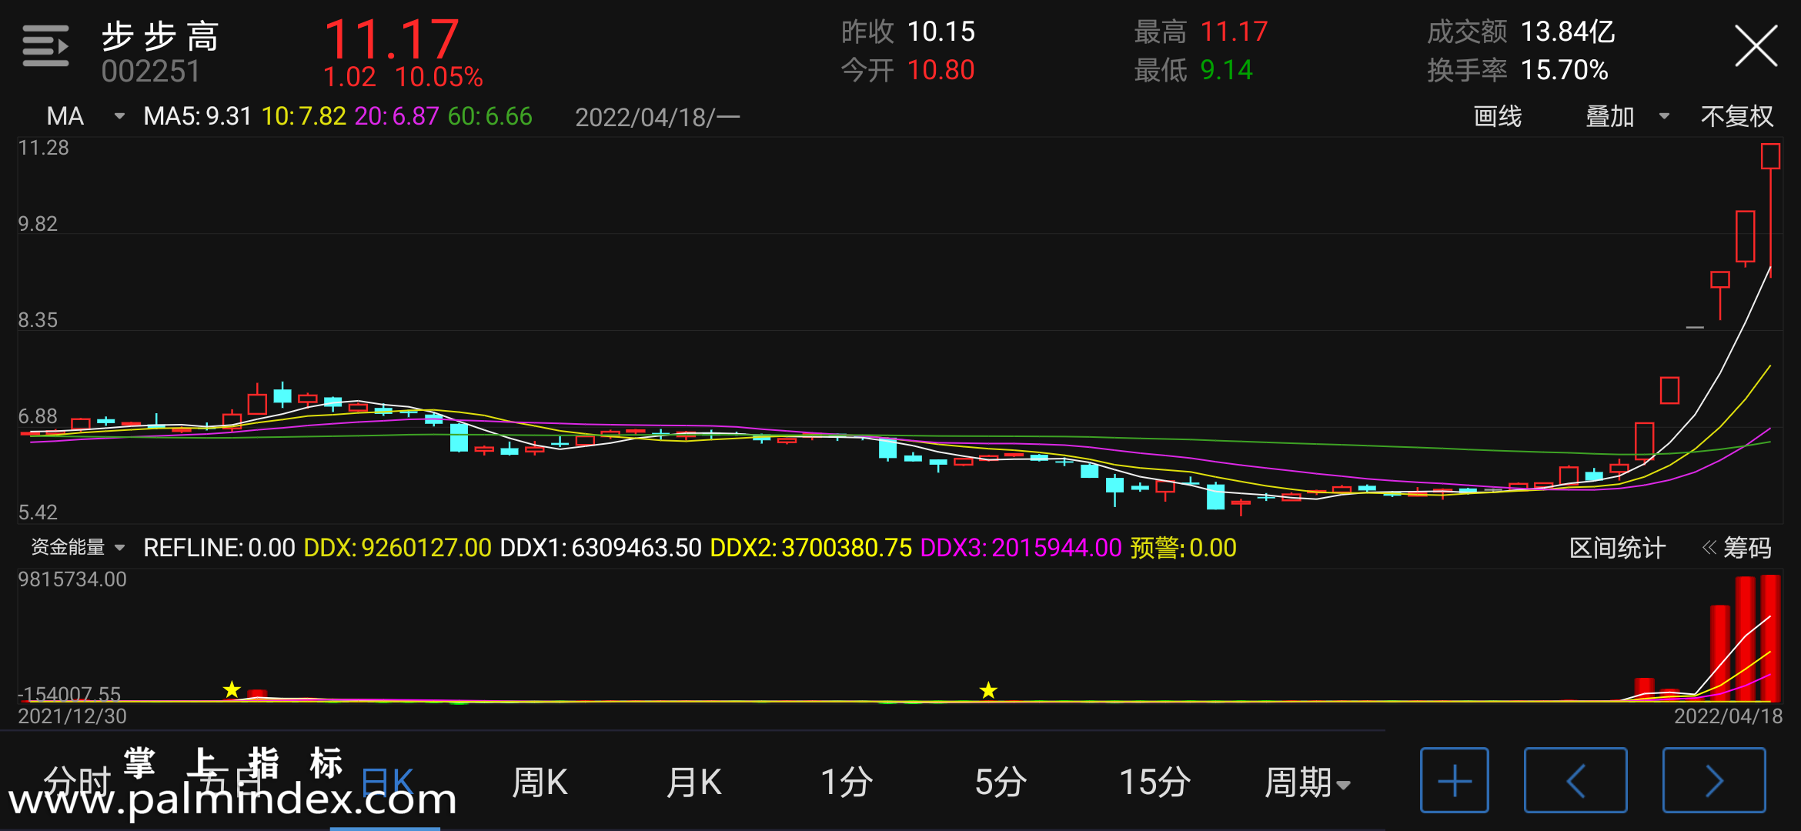The width and height of the screenshot is (1801, 831).
Task: Click tallest red DDX bar at right
Action: tap(1770, 638)
